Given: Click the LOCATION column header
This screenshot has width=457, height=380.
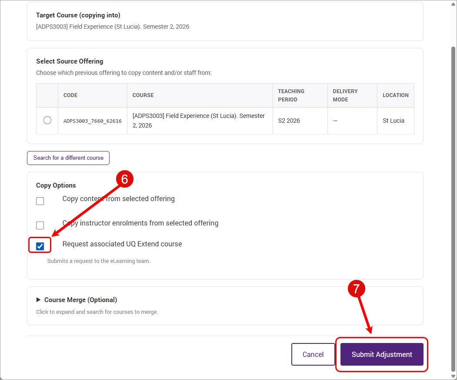Looking at the screenshot, I should click(396, 95).
